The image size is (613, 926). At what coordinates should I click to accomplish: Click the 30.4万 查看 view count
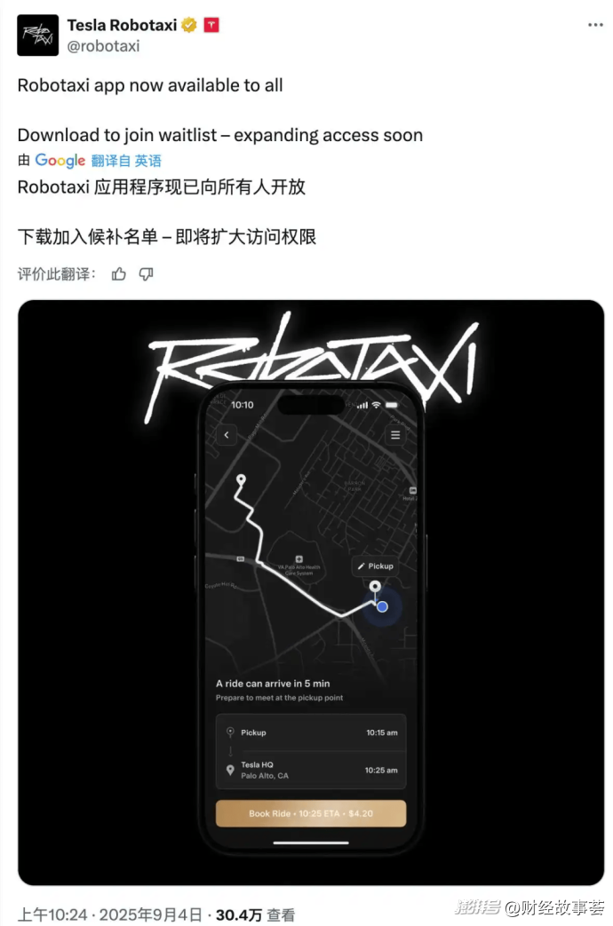click(255, 914)
